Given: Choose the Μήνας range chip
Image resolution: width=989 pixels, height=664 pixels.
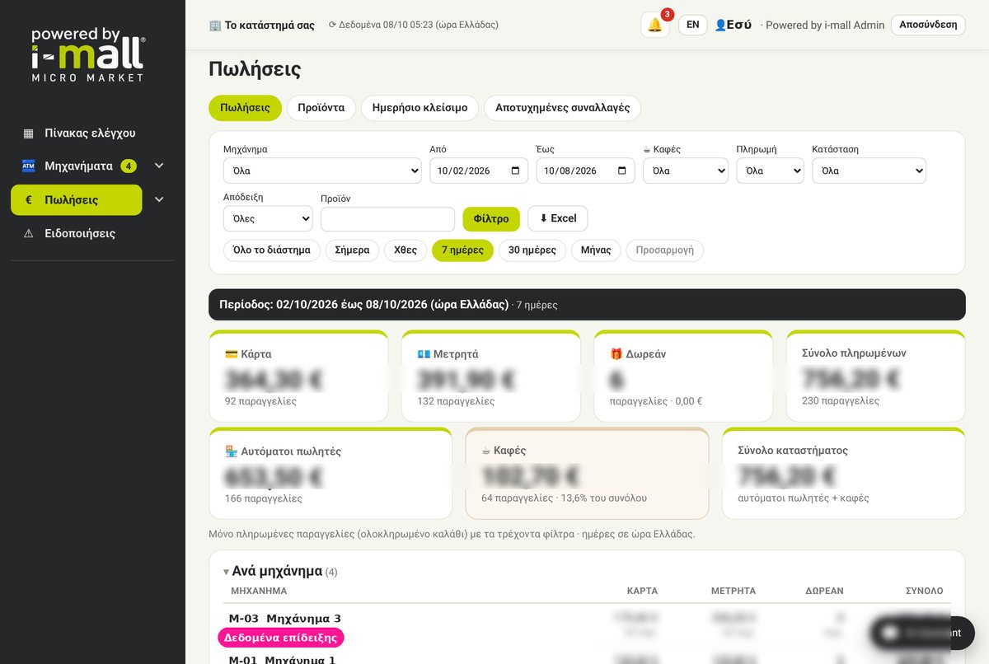Looking at the screenshot, I should 596,250.
